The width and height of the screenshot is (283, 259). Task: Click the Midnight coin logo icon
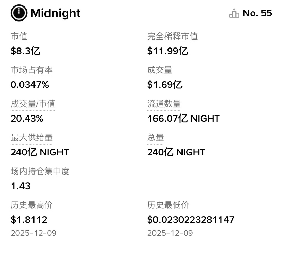click(x=19, y=13)
